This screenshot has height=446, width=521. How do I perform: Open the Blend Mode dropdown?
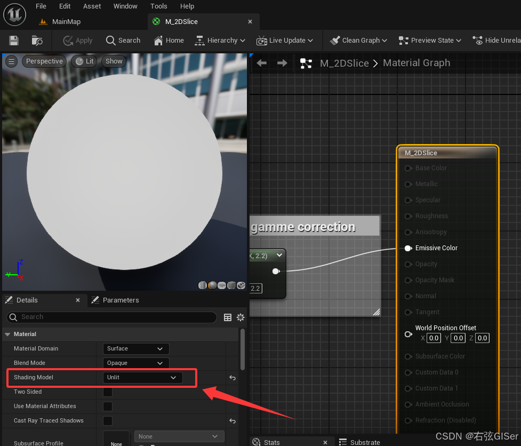136,363
